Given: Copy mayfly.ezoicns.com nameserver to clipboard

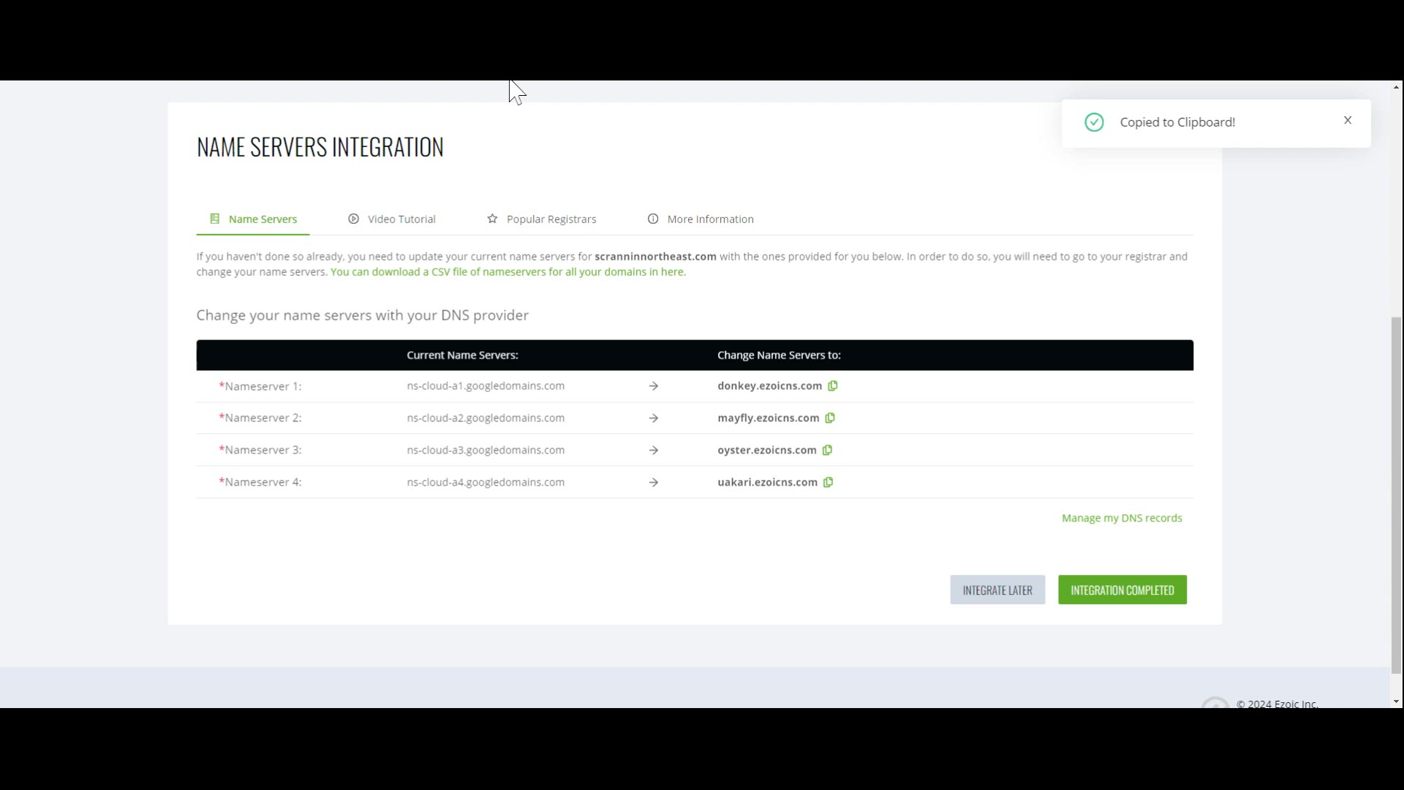Looking at the screenshot, I should (830, 418).
